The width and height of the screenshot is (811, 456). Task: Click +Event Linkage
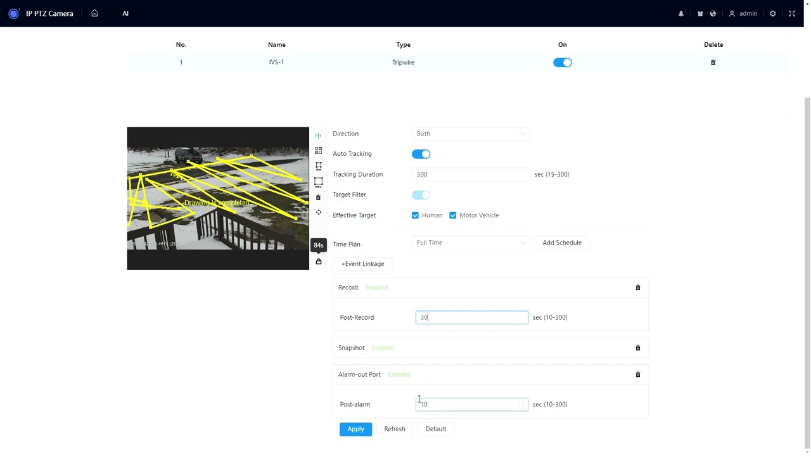(x=362, y=264)
